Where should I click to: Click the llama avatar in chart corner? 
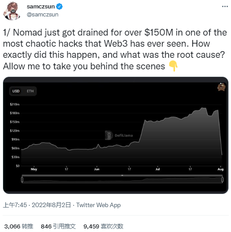point(222,87)
